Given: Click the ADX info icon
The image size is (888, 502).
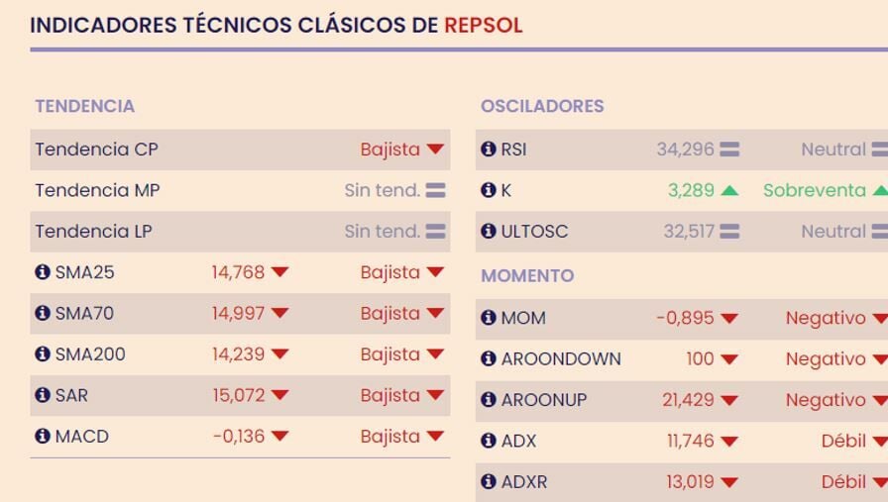Looking at the screenshot, I should (x=489, y=442).
